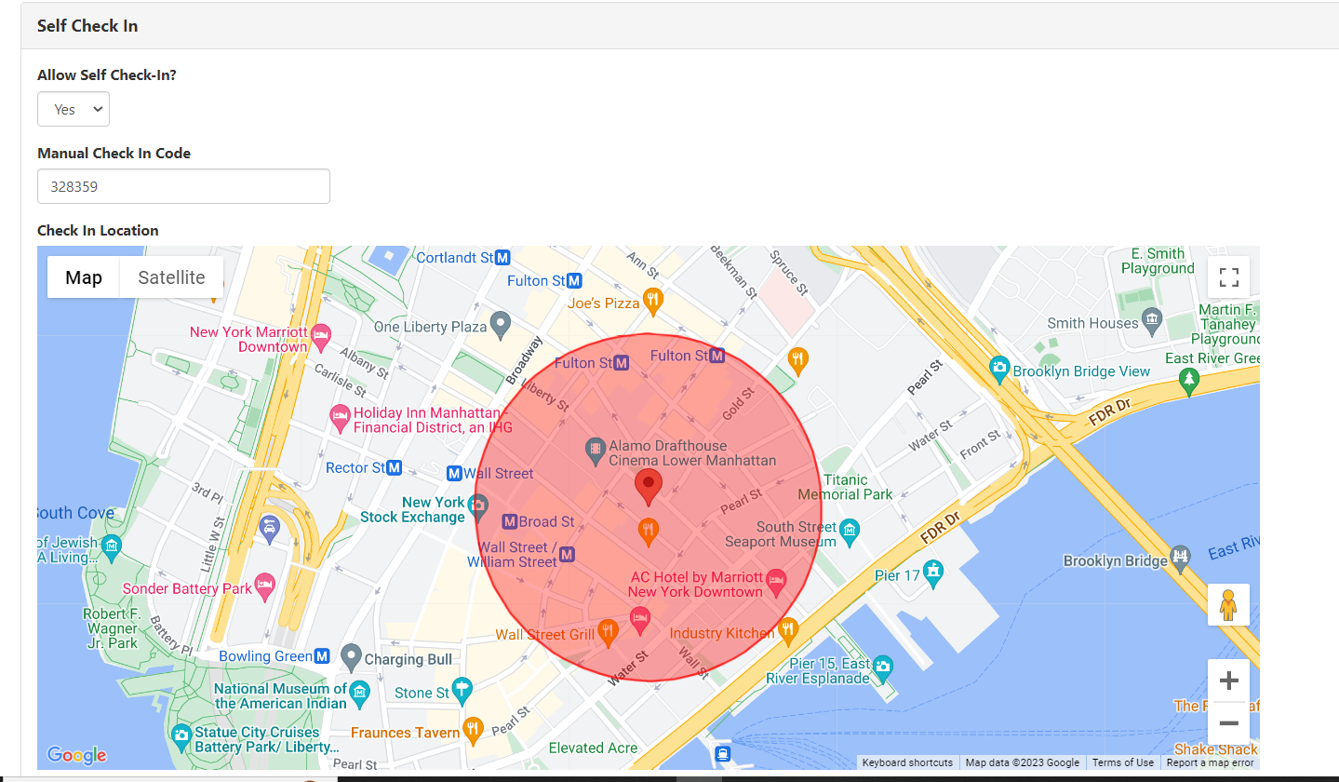Click Holiday Inn Manhattan hotel icon
Screen dimensions: 1339x782
(341, 419)
